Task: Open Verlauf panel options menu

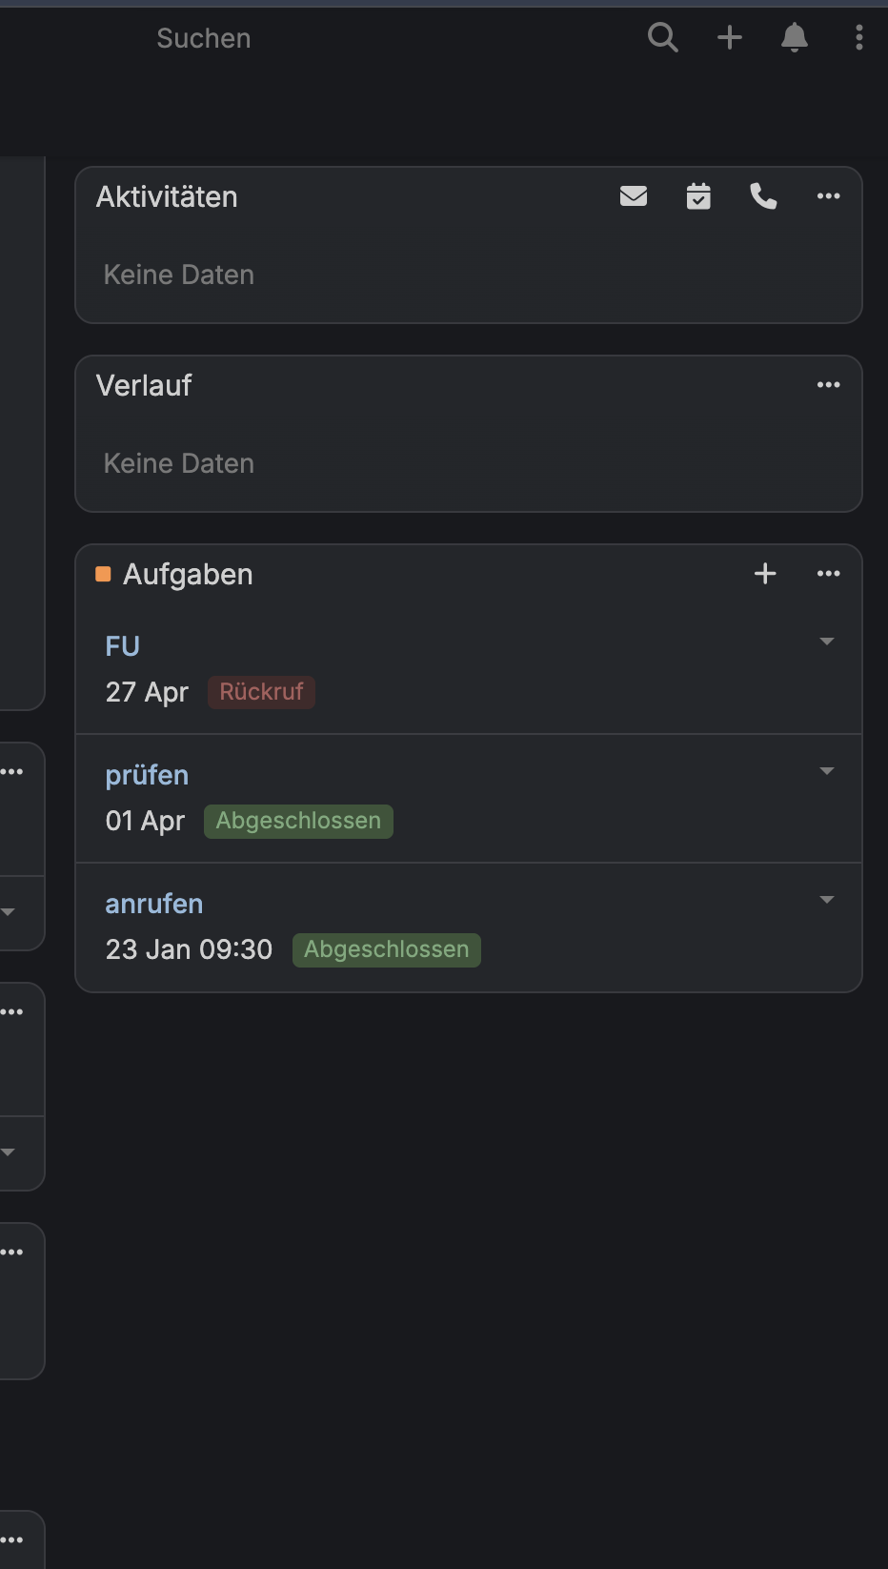Action: coord(829,385)
